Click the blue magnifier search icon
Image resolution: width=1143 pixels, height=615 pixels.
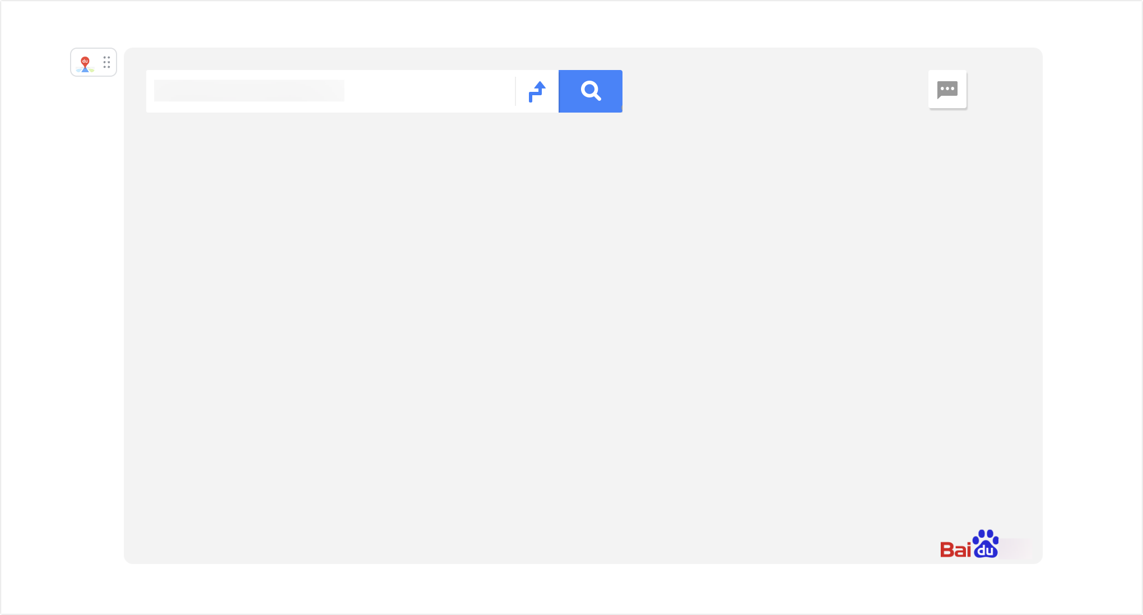590,91
